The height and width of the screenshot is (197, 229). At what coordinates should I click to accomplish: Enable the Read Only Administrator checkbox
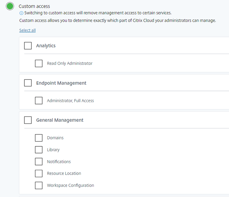click(x=39, y=63)
